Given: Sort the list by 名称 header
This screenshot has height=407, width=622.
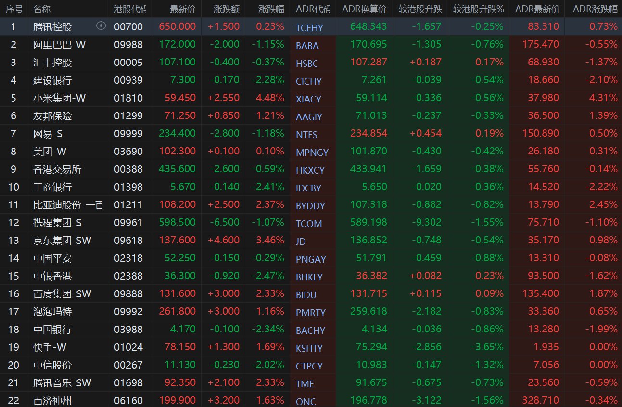Looking at the screenshot, I should pos(42,9).
